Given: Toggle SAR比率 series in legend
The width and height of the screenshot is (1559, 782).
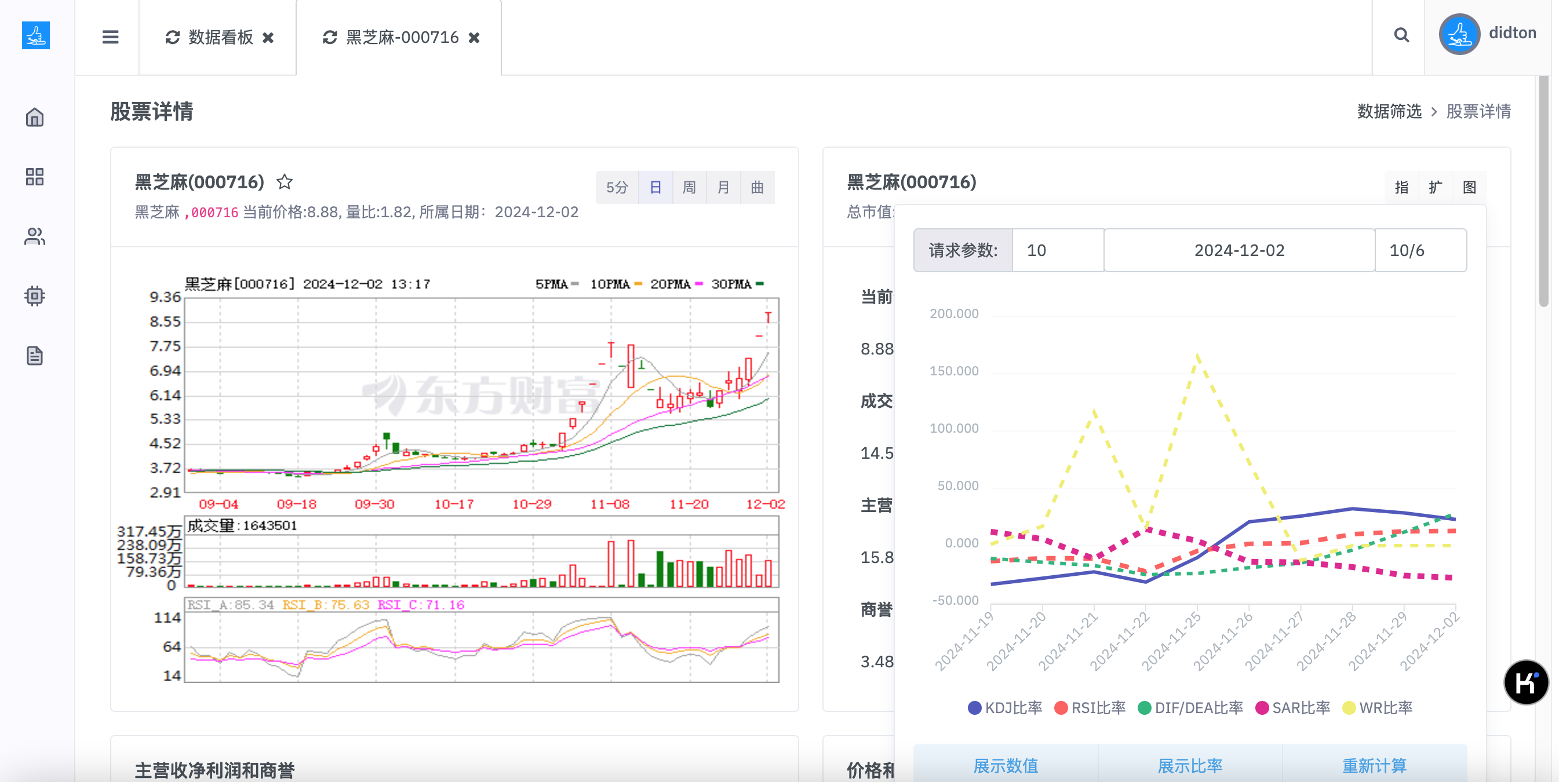Looking at the screenshot, I should 1292,708.
